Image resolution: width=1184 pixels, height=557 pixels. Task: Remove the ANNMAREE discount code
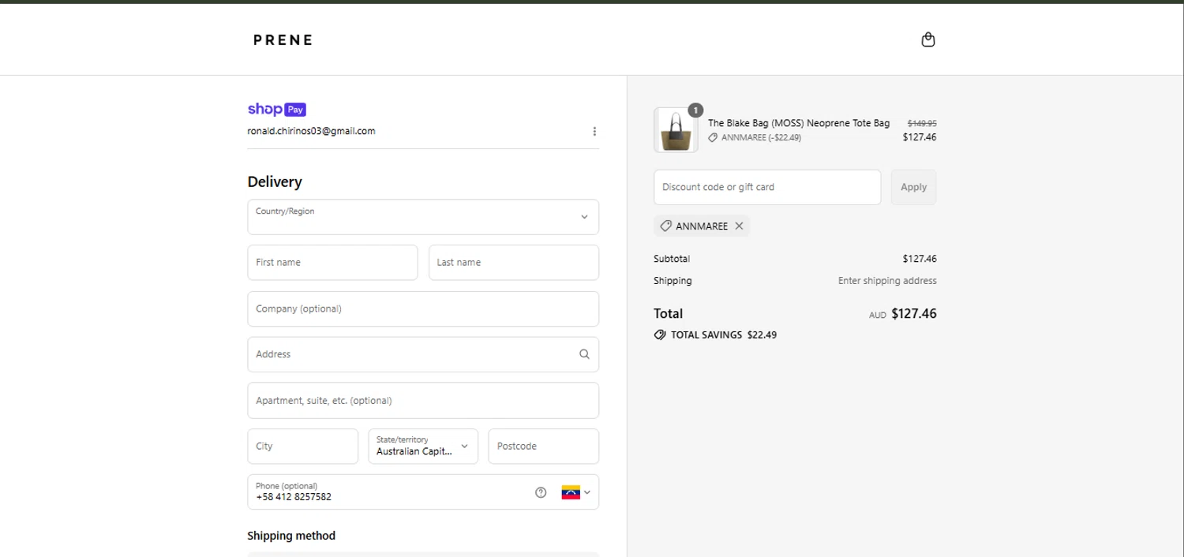pyautogui.click(x=739, y=226)
